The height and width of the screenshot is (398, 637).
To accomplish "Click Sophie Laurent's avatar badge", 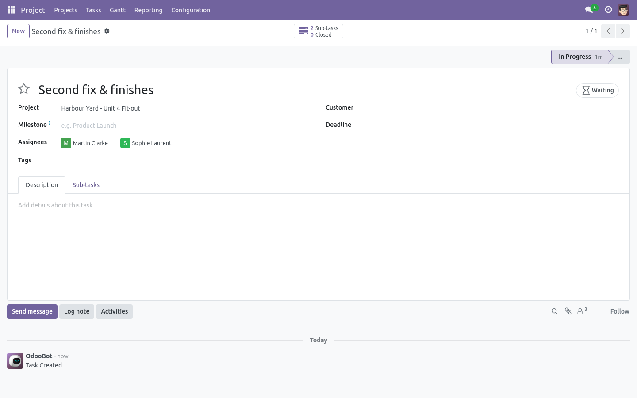I will click(x=125, y=143).
